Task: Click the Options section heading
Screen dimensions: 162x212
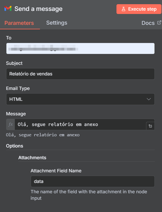Action: pos(15,146)
